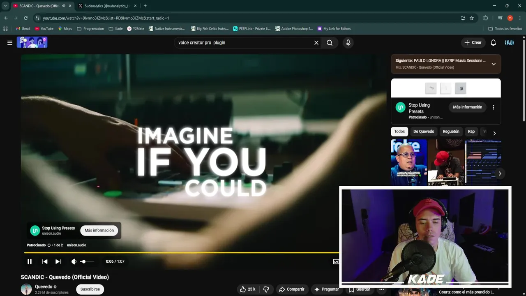Skip to the previous video
This screenshot has width=526, height=296.
coord(45,261)
